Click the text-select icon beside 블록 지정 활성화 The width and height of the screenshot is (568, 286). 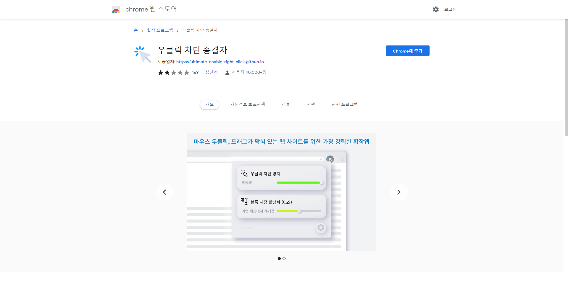(244, 201)
